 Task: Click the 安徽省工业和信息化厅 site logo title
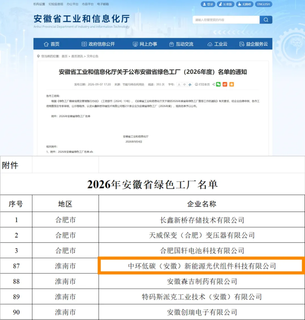82,19
